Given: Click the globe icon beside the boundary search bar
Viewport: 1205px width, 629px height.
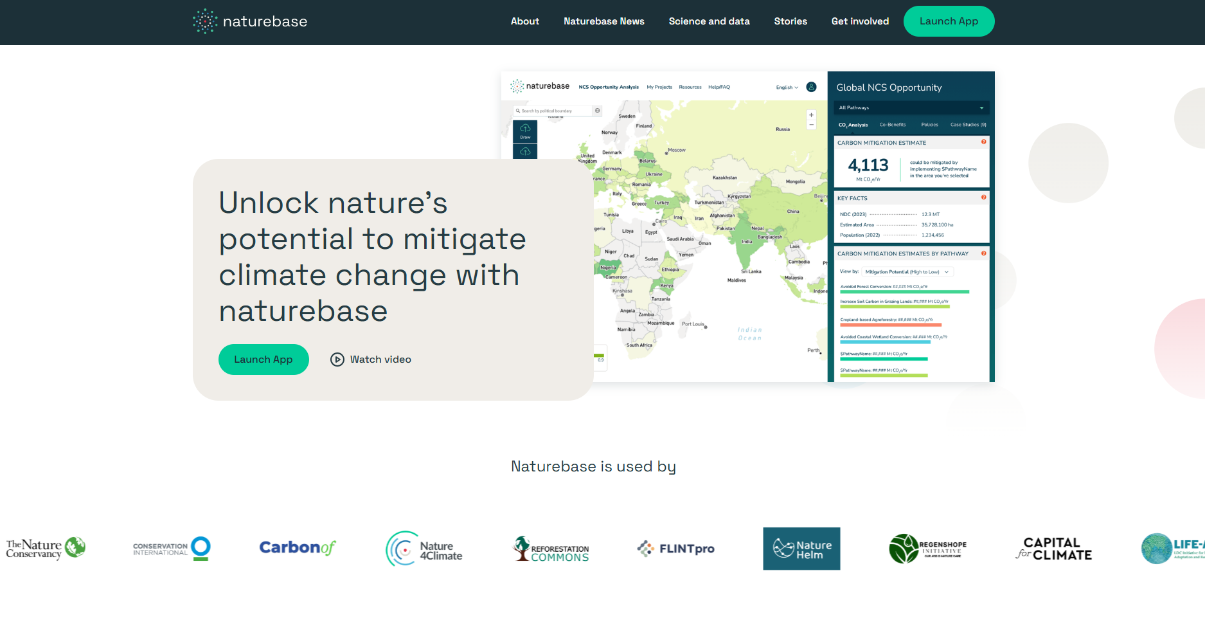Looking at the screenshot, I should [598, 111].
